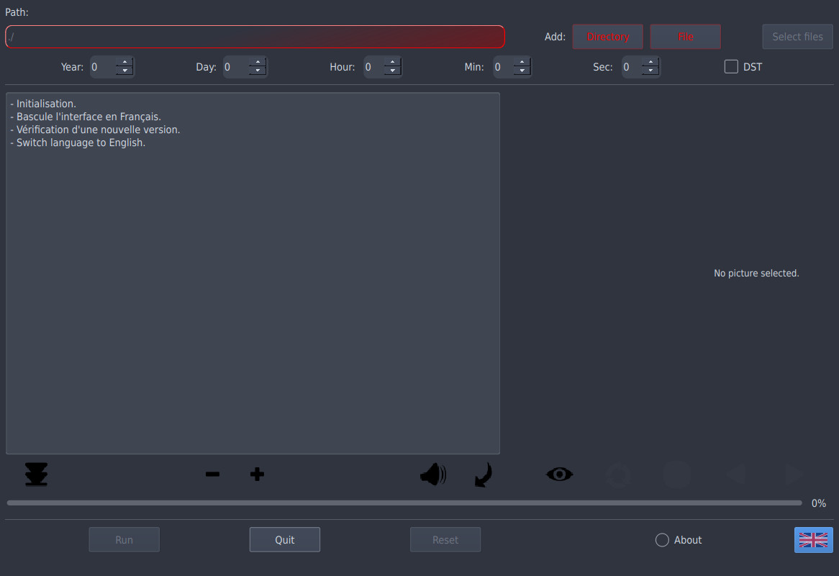Click the "- Initialisation." log line
Image resolution: width=839 pixels, height=576 pixels.
43,104
